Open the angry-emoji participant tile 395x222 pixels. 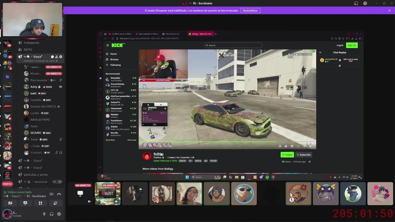click(298, 194)
